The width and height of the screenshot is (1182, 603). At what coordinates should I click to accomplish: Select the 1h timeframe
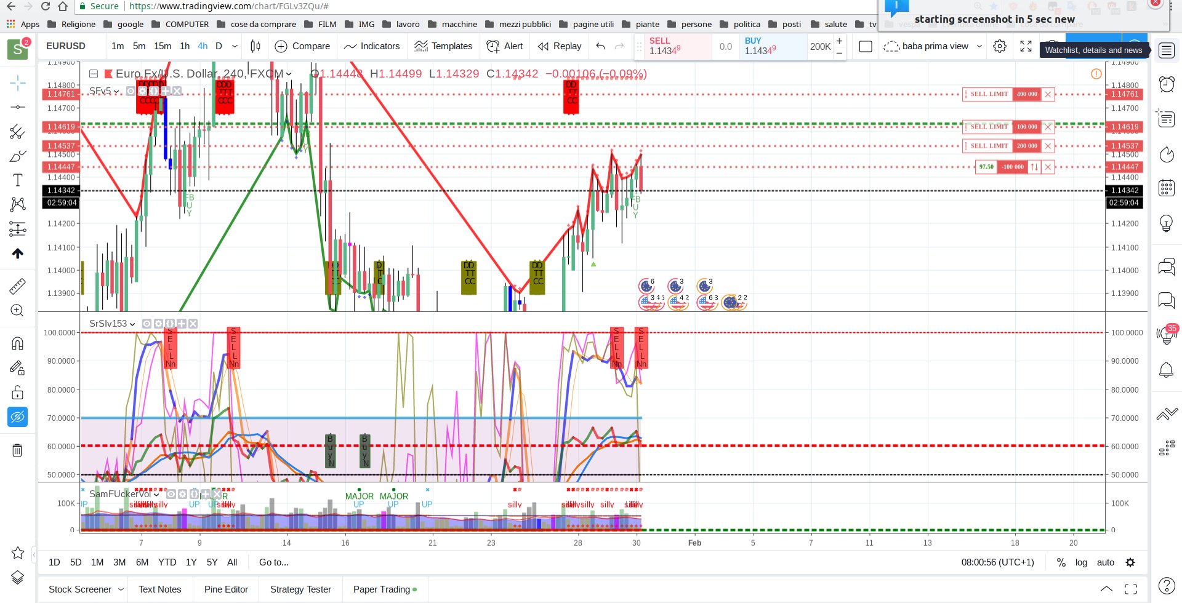(x=185, y=46)
